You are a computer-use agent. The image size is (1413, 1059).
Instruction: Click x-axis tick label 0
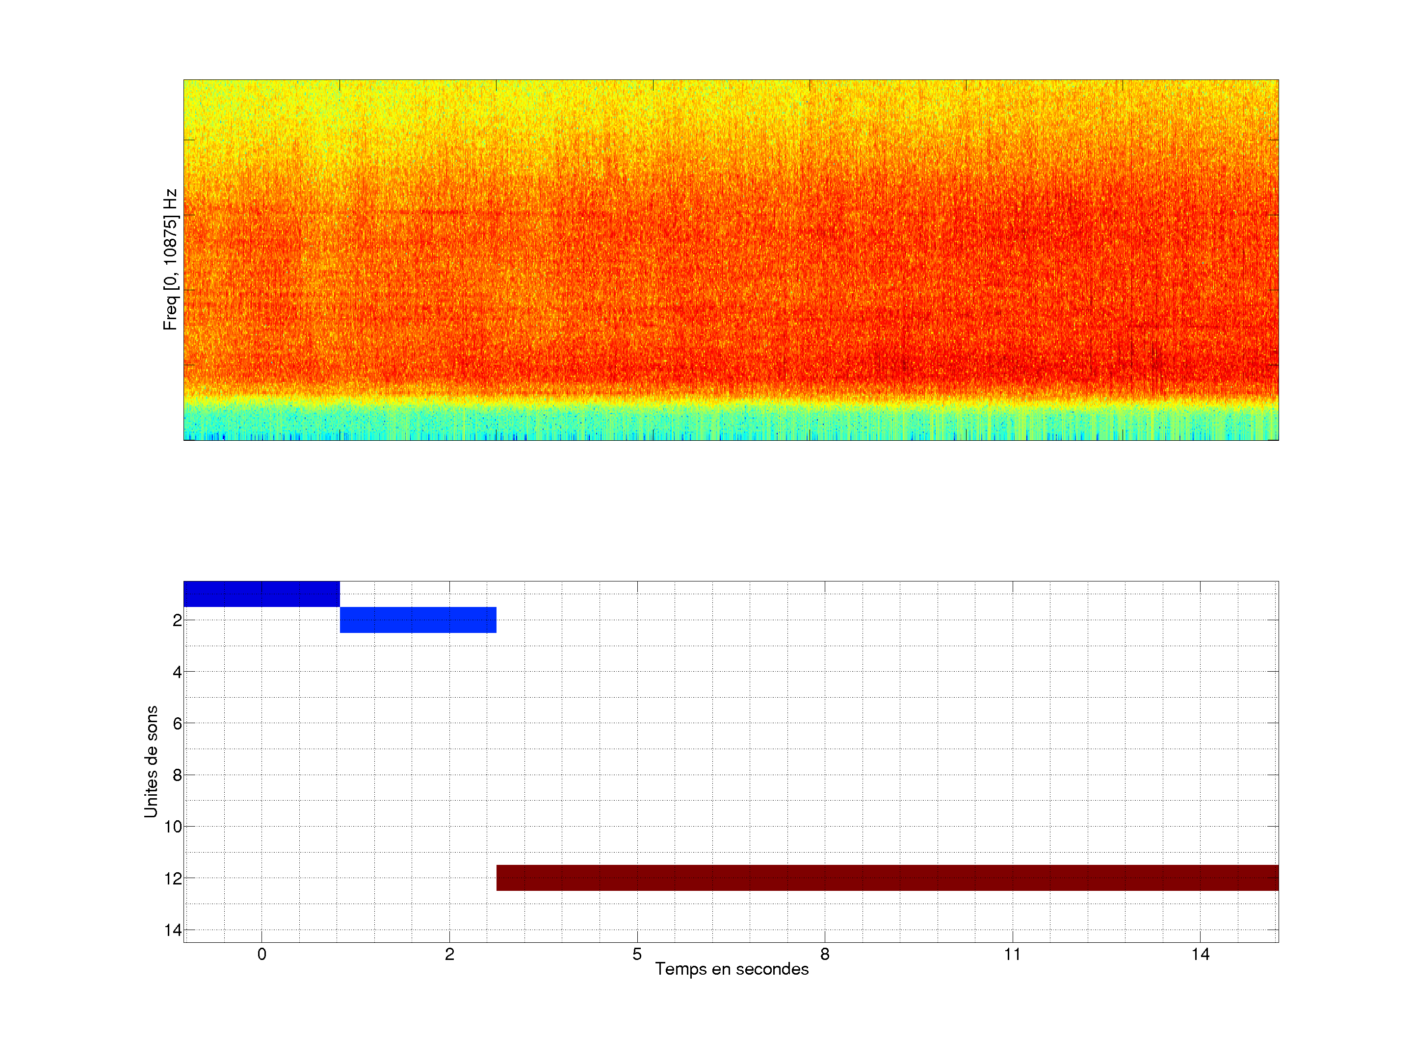click(x=262, y=954)
